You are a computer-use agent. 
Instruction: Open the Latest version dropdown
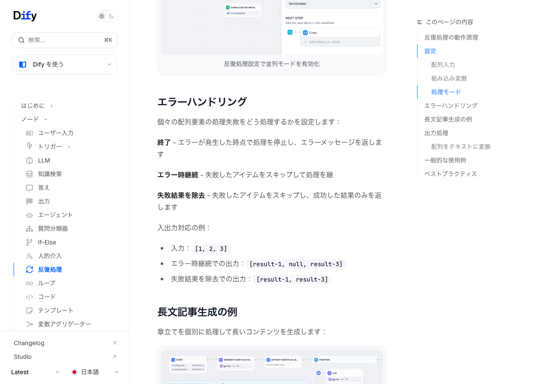[x=35, y=372]
